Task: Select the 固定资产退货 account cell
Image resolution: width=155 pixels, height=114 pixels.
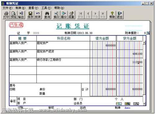Action: (x=63, y=54)
